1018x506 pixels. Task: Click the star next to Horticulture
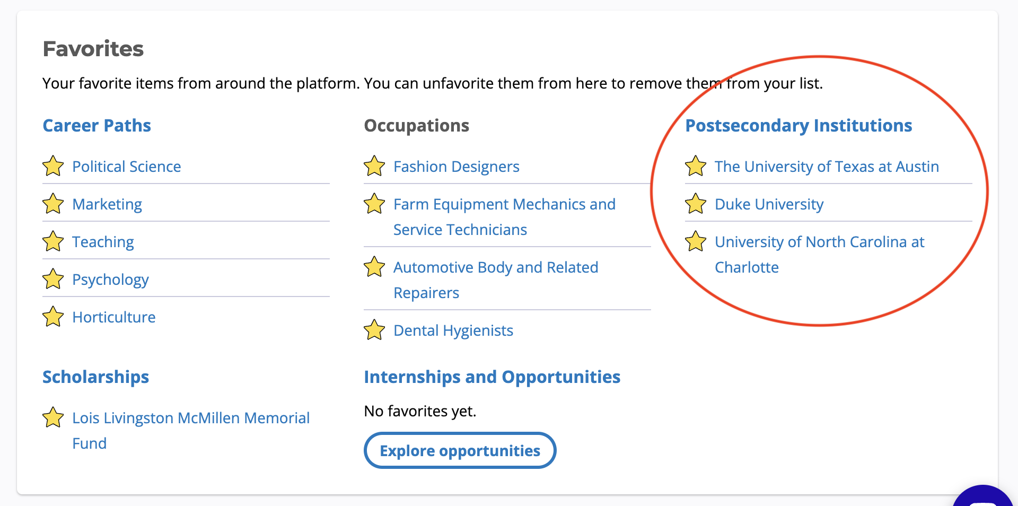(53, 317)
